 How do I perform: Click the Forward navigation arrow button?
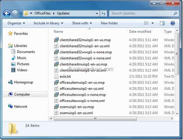15,13
